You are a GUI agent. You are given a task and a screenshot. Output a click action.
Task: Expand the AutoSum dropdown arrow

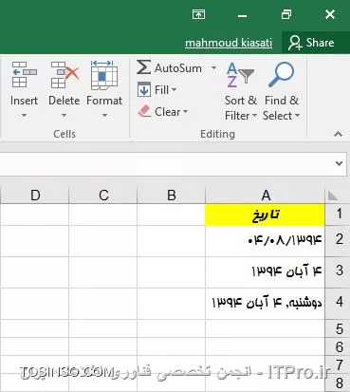tap(213, 67)
